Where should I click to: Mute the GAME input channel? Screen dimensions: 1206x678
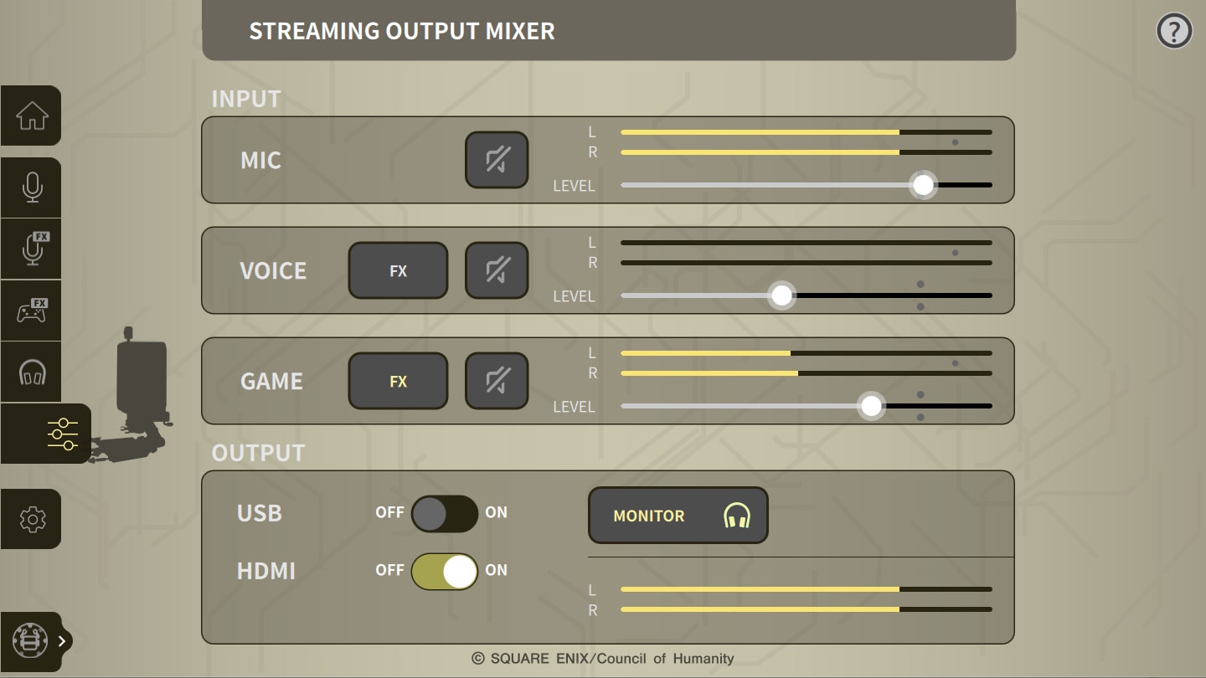click(496, 381)
